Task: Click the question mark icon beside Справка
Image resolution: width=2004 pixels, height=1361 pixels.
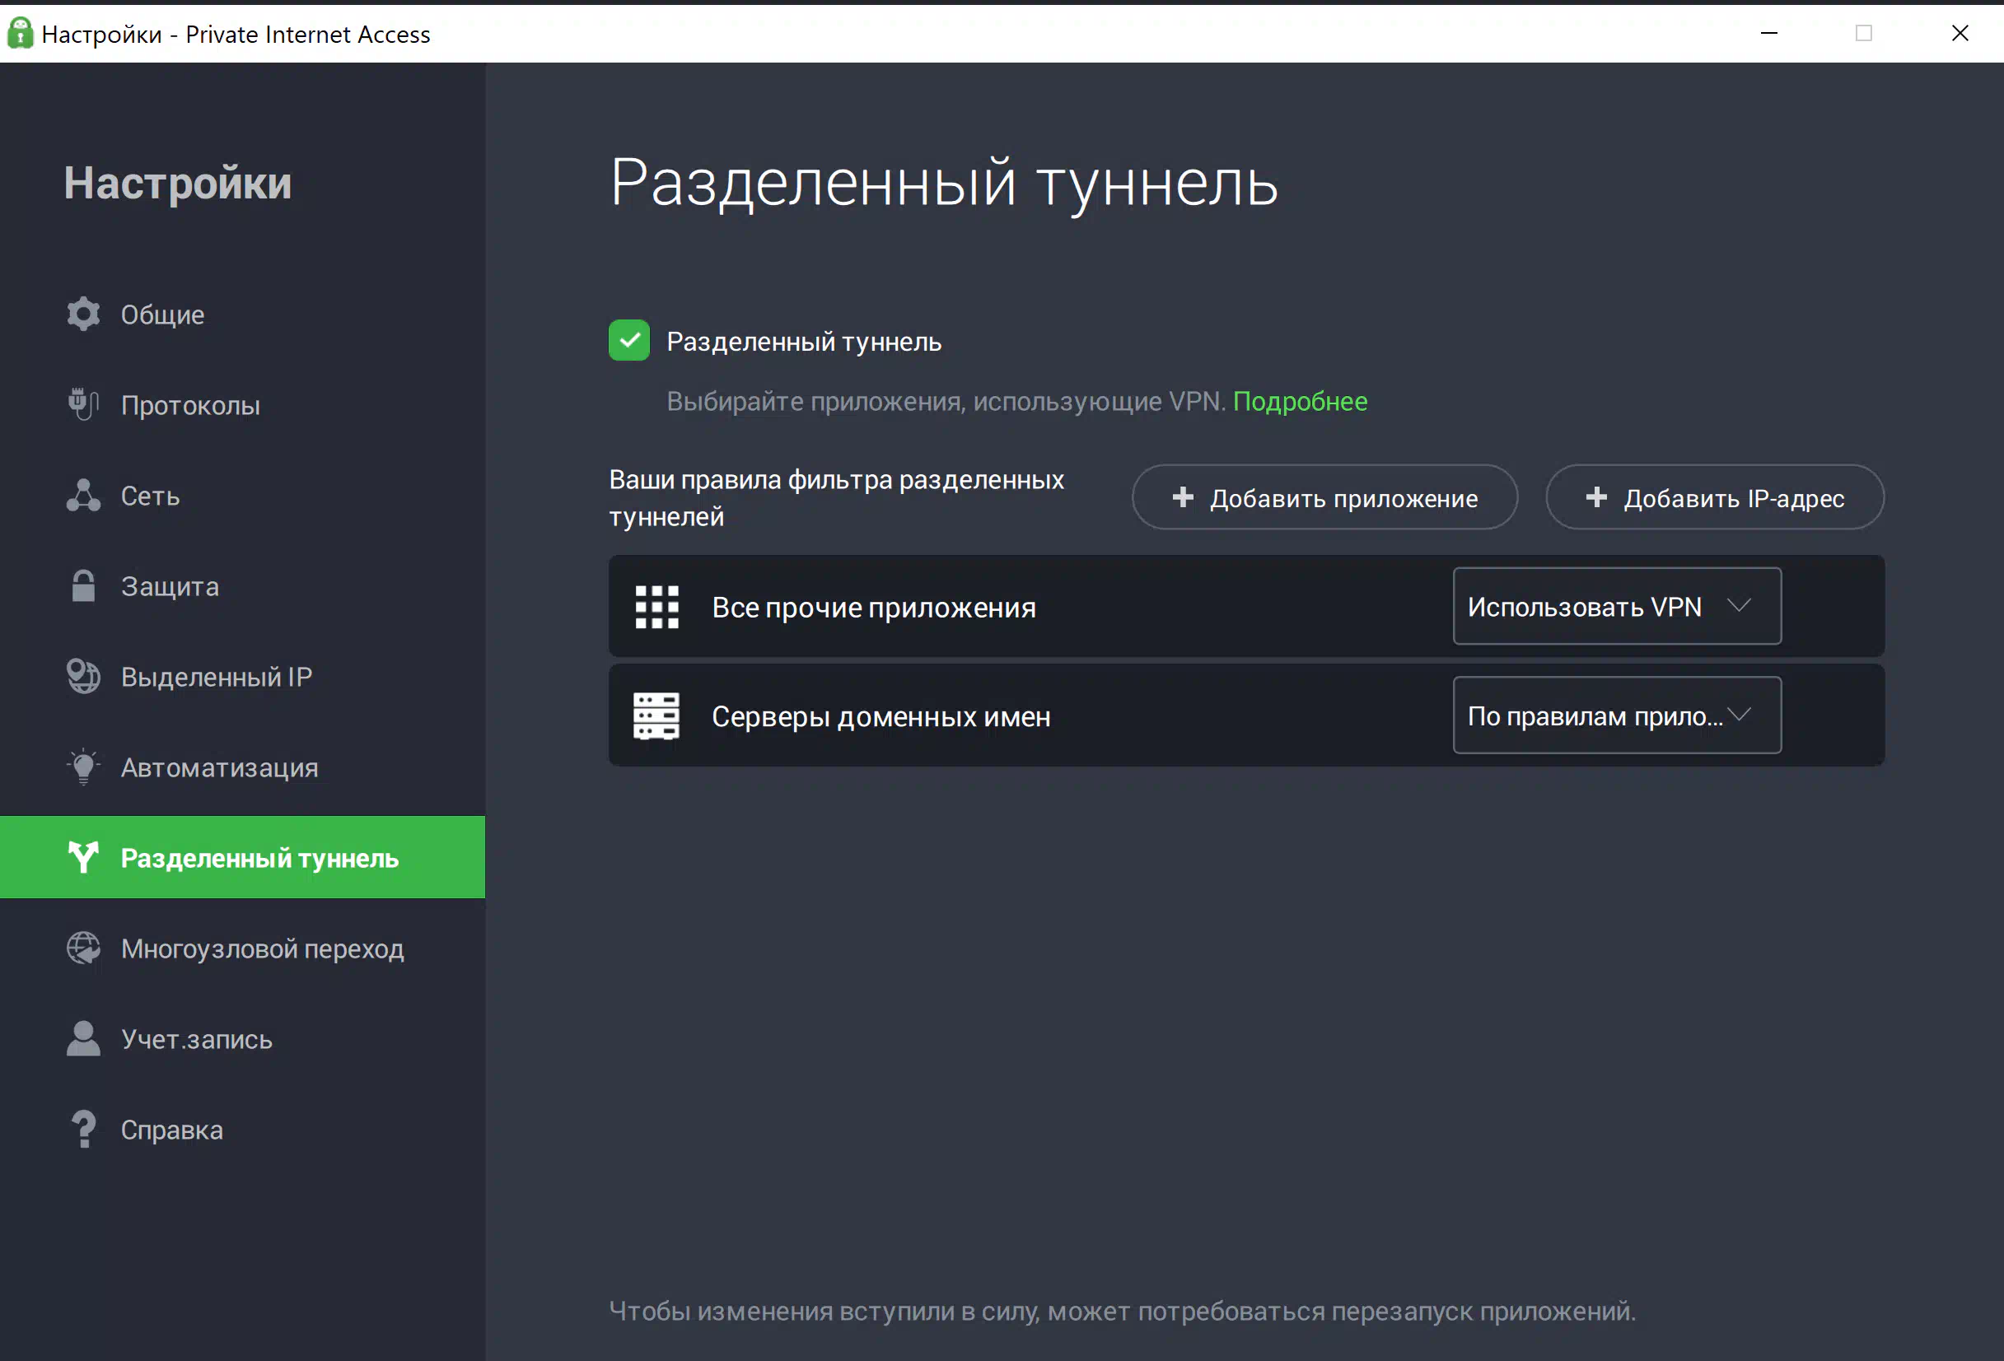Action: tap(84, 1129)
